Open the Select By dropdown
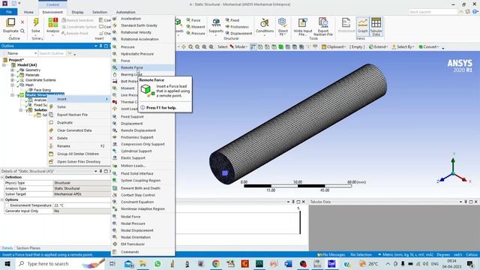This screenshot has height=270, width=480. click(403, 46)
